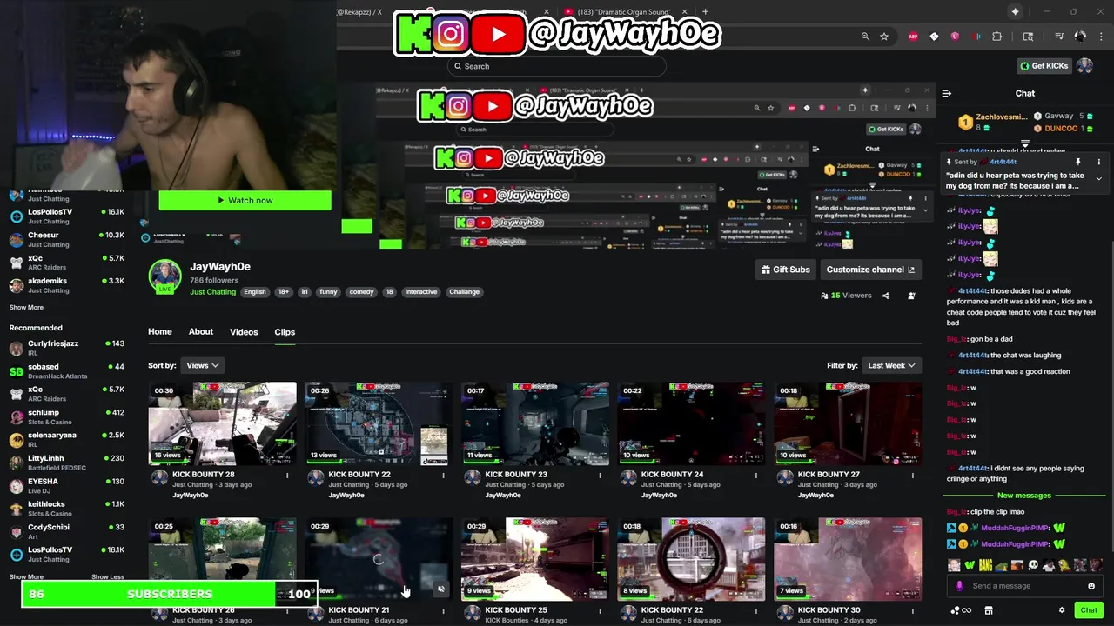Open the KICK BOUNTY 28 clip thumbnail
The height and width of the screenshot is (626, 1114).
(222, 423)
